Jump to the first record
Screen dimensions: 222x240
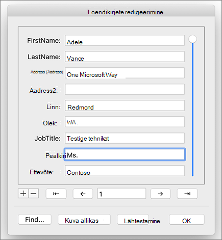(56, 194)
